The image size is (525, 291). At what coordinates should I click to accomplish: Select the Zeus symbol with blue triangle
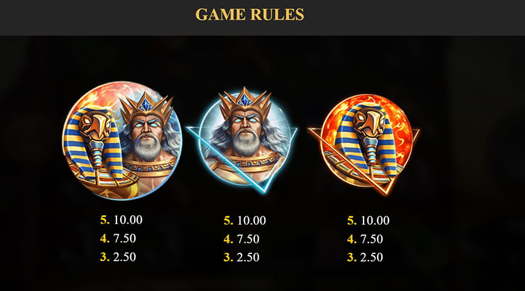(242, 140)
